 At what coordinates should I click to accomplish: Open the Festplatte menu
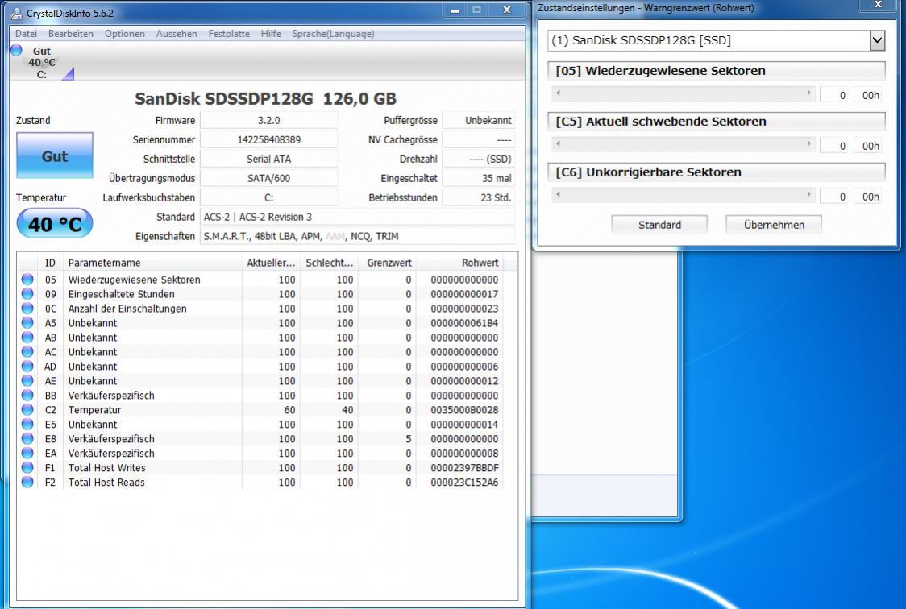pyautogui.click(x=229, y=34)
